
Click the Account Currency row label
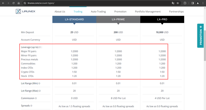(x=30, y=40)
